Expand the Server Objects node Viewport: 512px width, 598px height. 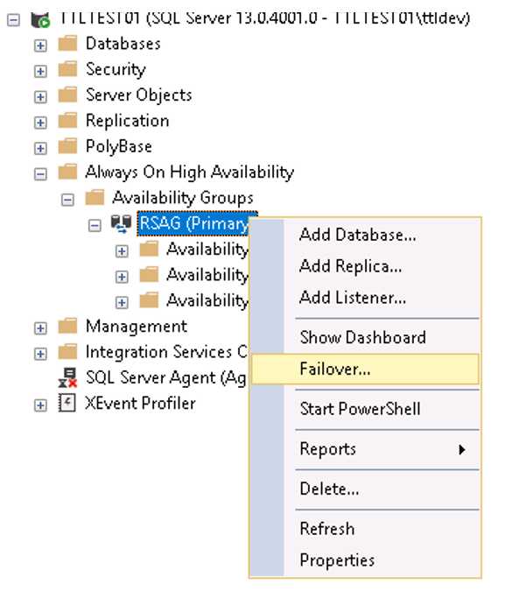tap(40, 97)
